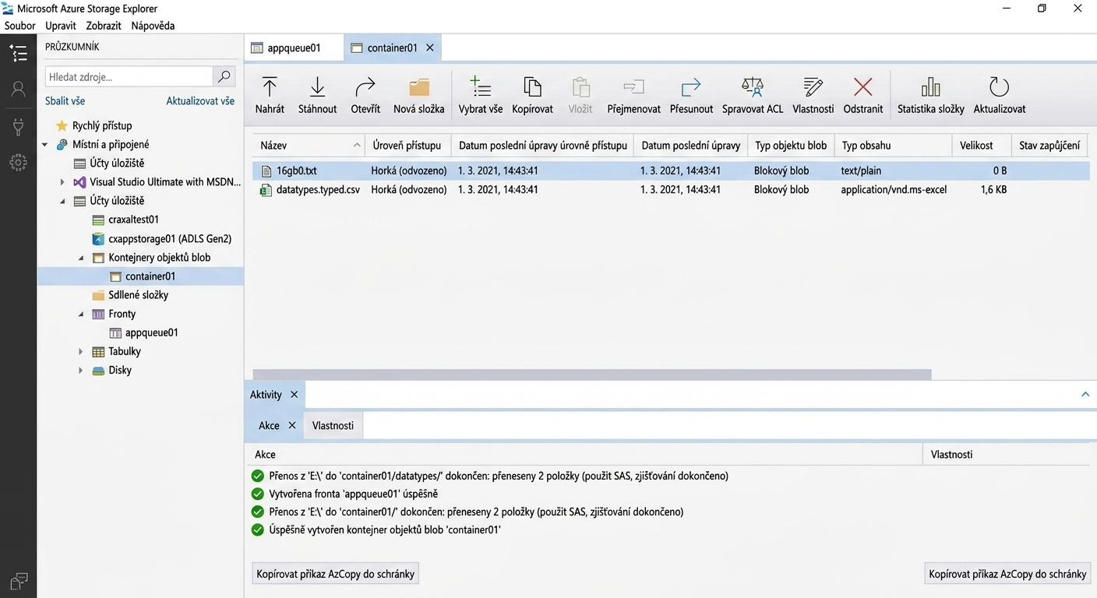Expand the Tabulky node

[x=81, y=351]
